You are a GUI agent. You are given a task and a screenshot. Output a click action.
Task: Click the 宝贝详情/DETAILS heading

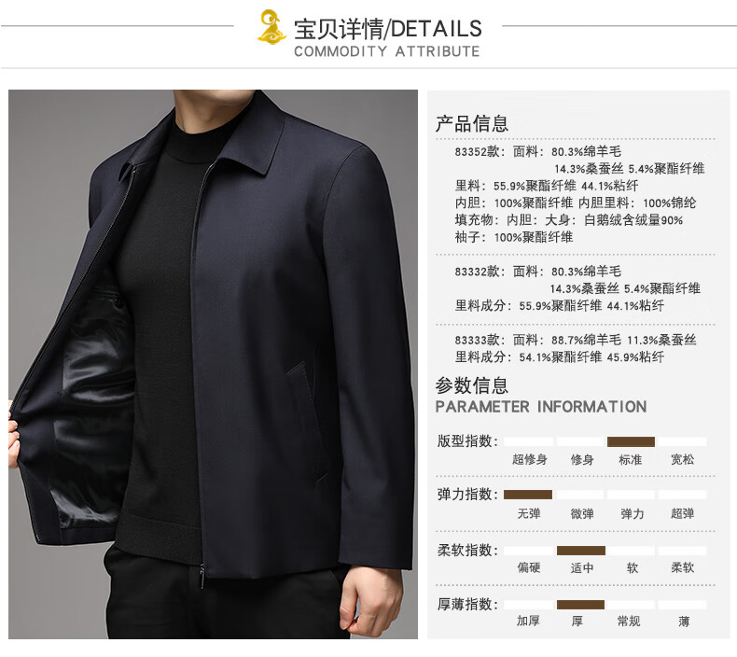tap(388, 29)
